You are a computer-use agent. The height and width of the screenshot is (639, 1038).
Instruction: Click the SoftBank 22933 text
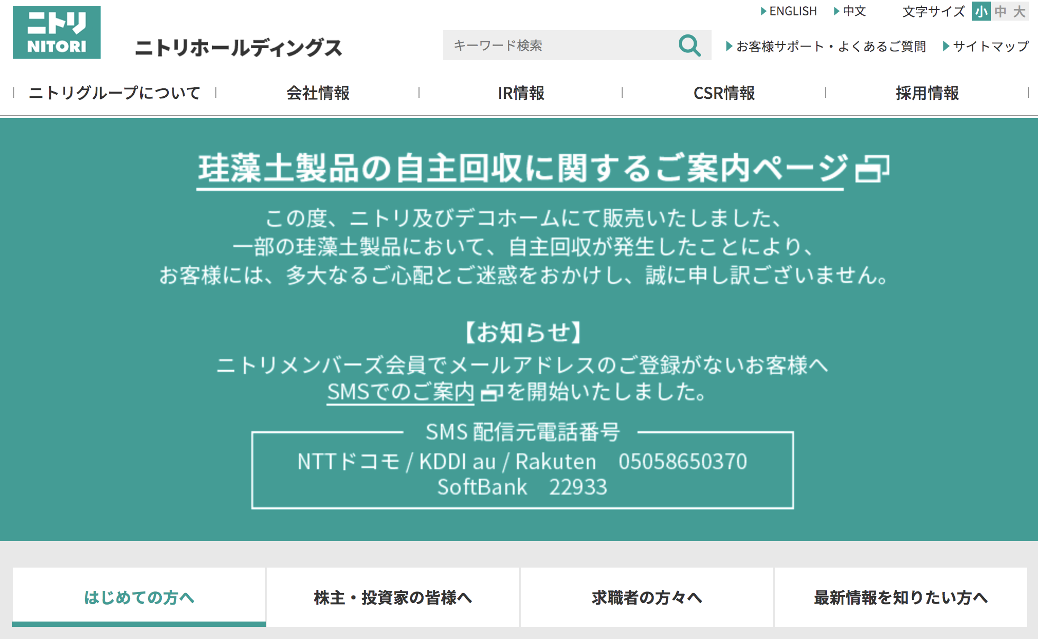coord(522,487)
